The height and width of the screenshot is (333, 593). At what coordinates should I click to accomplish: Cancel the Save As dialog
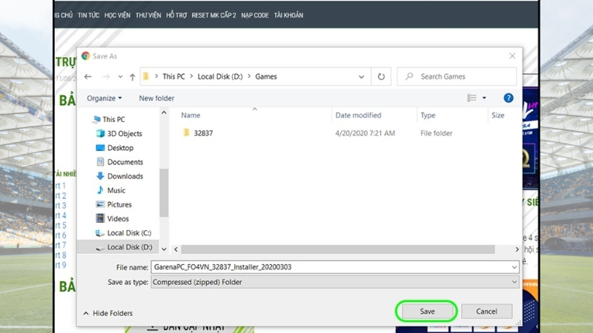point(486,311)
